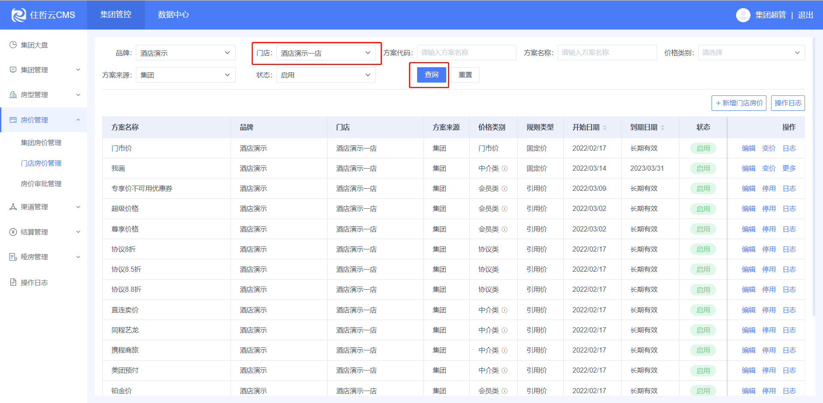Click info icon beside 中介类 in 携程商旅 row
Image resolution: width=823 pixels, height=403 pixels.
[x=505, y=350]
